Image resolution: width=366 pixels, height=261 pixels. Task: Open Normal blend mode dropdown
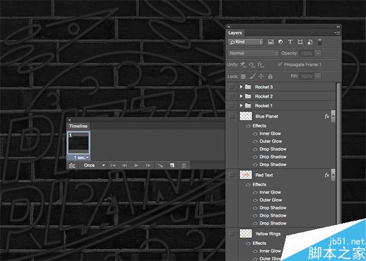[253, 53]
